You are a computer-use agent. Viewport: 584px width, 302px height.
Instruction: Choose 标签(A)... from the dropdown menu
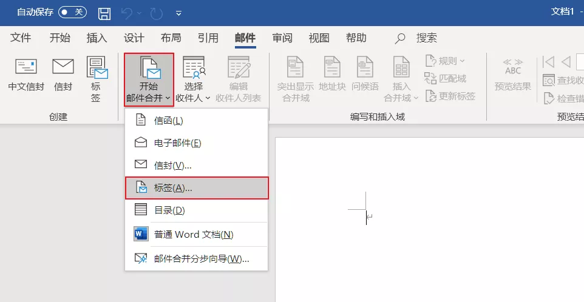(x=197, y=188)
